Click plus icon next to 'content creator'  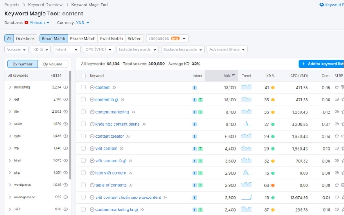(92, 136)
